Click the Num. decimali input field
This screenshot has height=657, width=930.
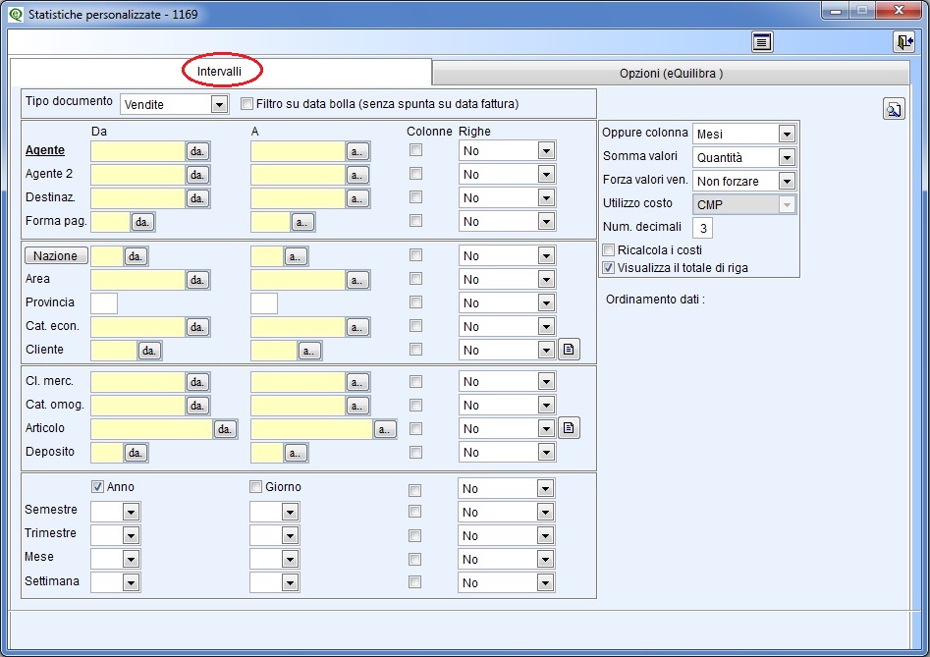(x=703, y=228)
